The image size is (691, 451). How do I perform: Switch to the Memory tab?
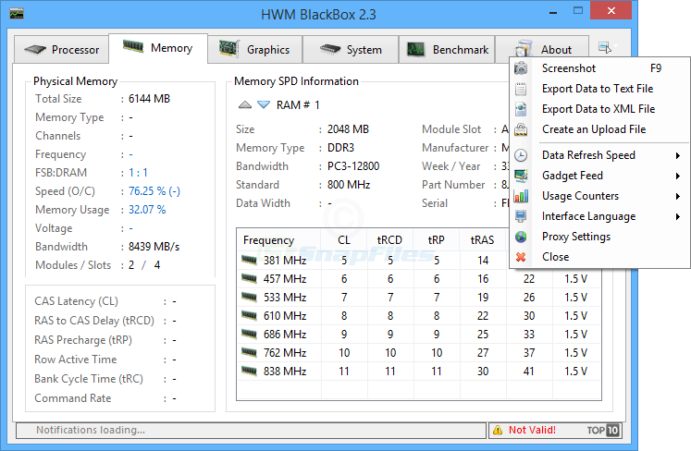click(x=158, y=48)
